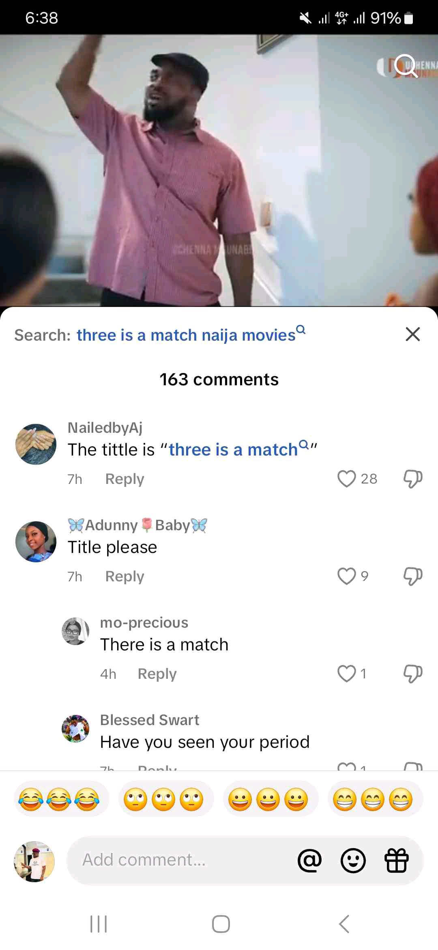Like Adunny Baby's 'Title please' comment
Screen dimensions: 438x950
[x=346, y=576]
